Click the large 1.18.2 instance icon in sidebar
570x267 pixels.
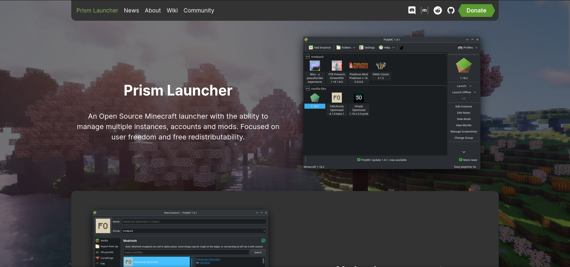(x=464, y=66)
